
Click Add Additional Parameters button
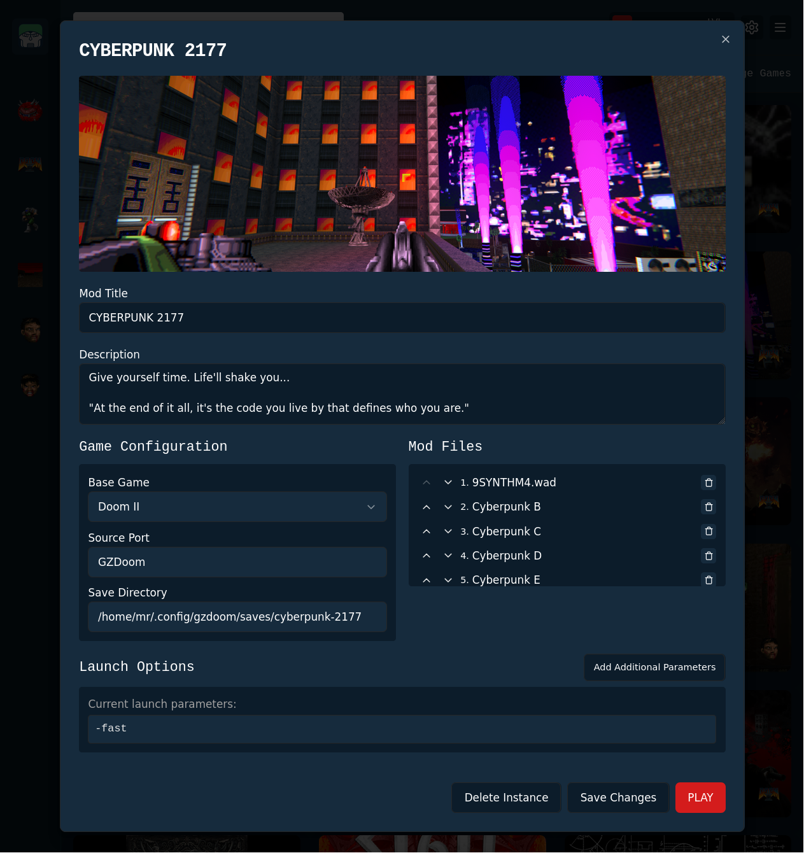[x=654, y=667]
